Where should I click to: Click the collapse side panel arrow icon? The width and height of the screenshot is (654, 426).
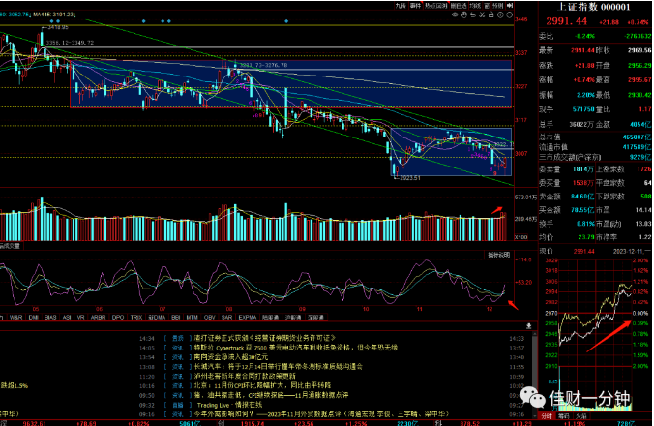point(510,6)
